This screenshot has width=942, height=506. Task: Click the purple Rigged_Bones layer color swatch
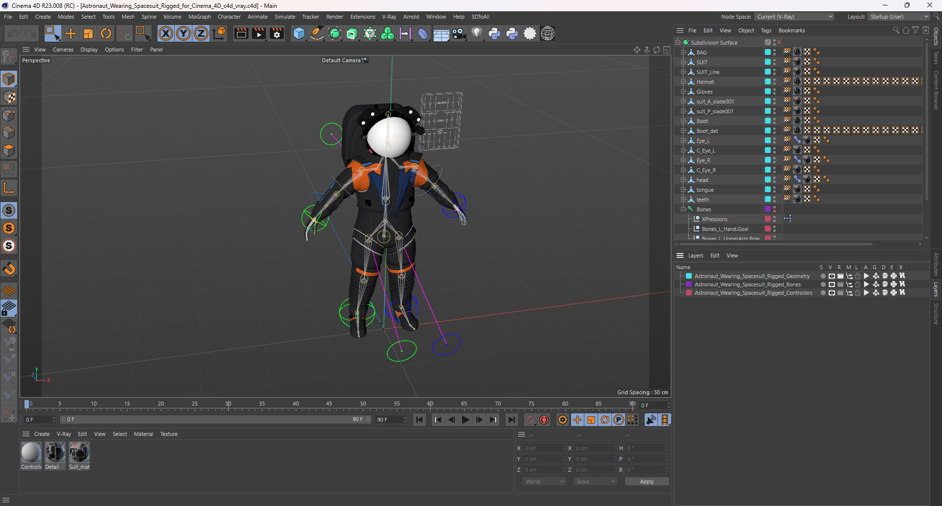pos(688,284)
